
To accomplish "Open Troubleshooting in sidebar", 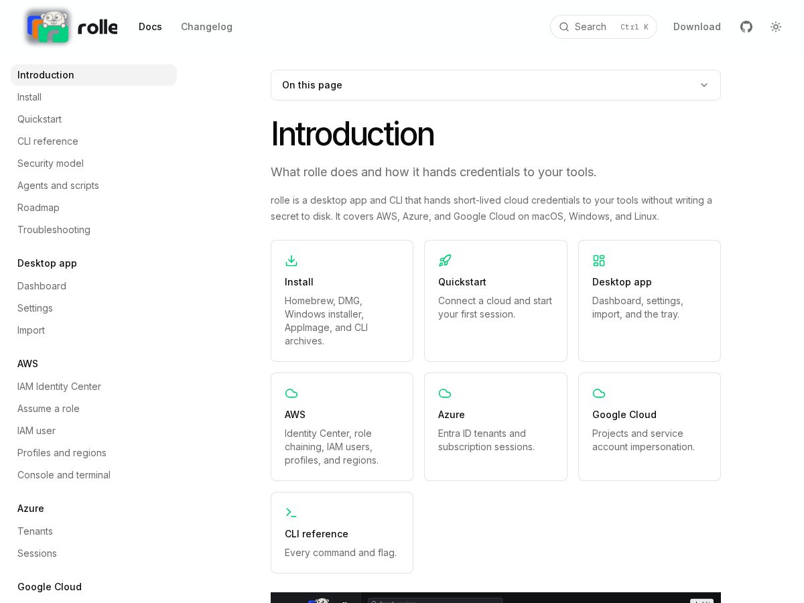I will [94, 230].
